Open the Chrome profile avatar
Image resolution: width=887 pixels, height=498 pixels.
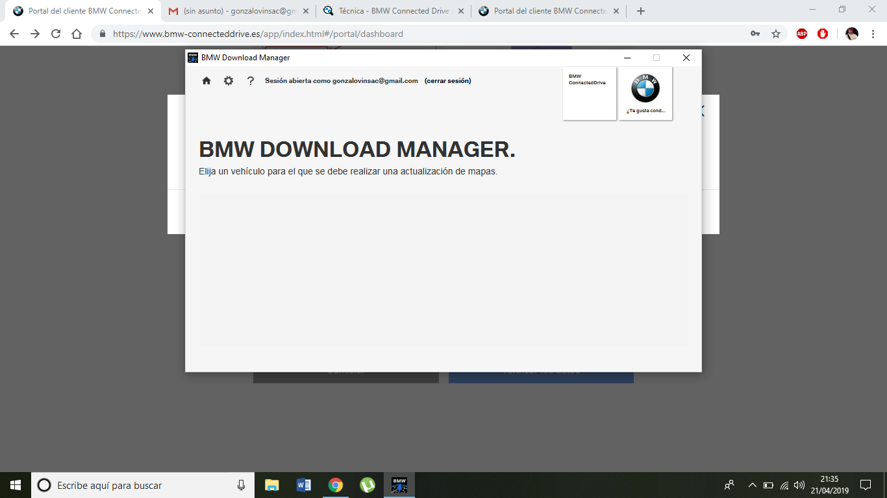[852, 34]
